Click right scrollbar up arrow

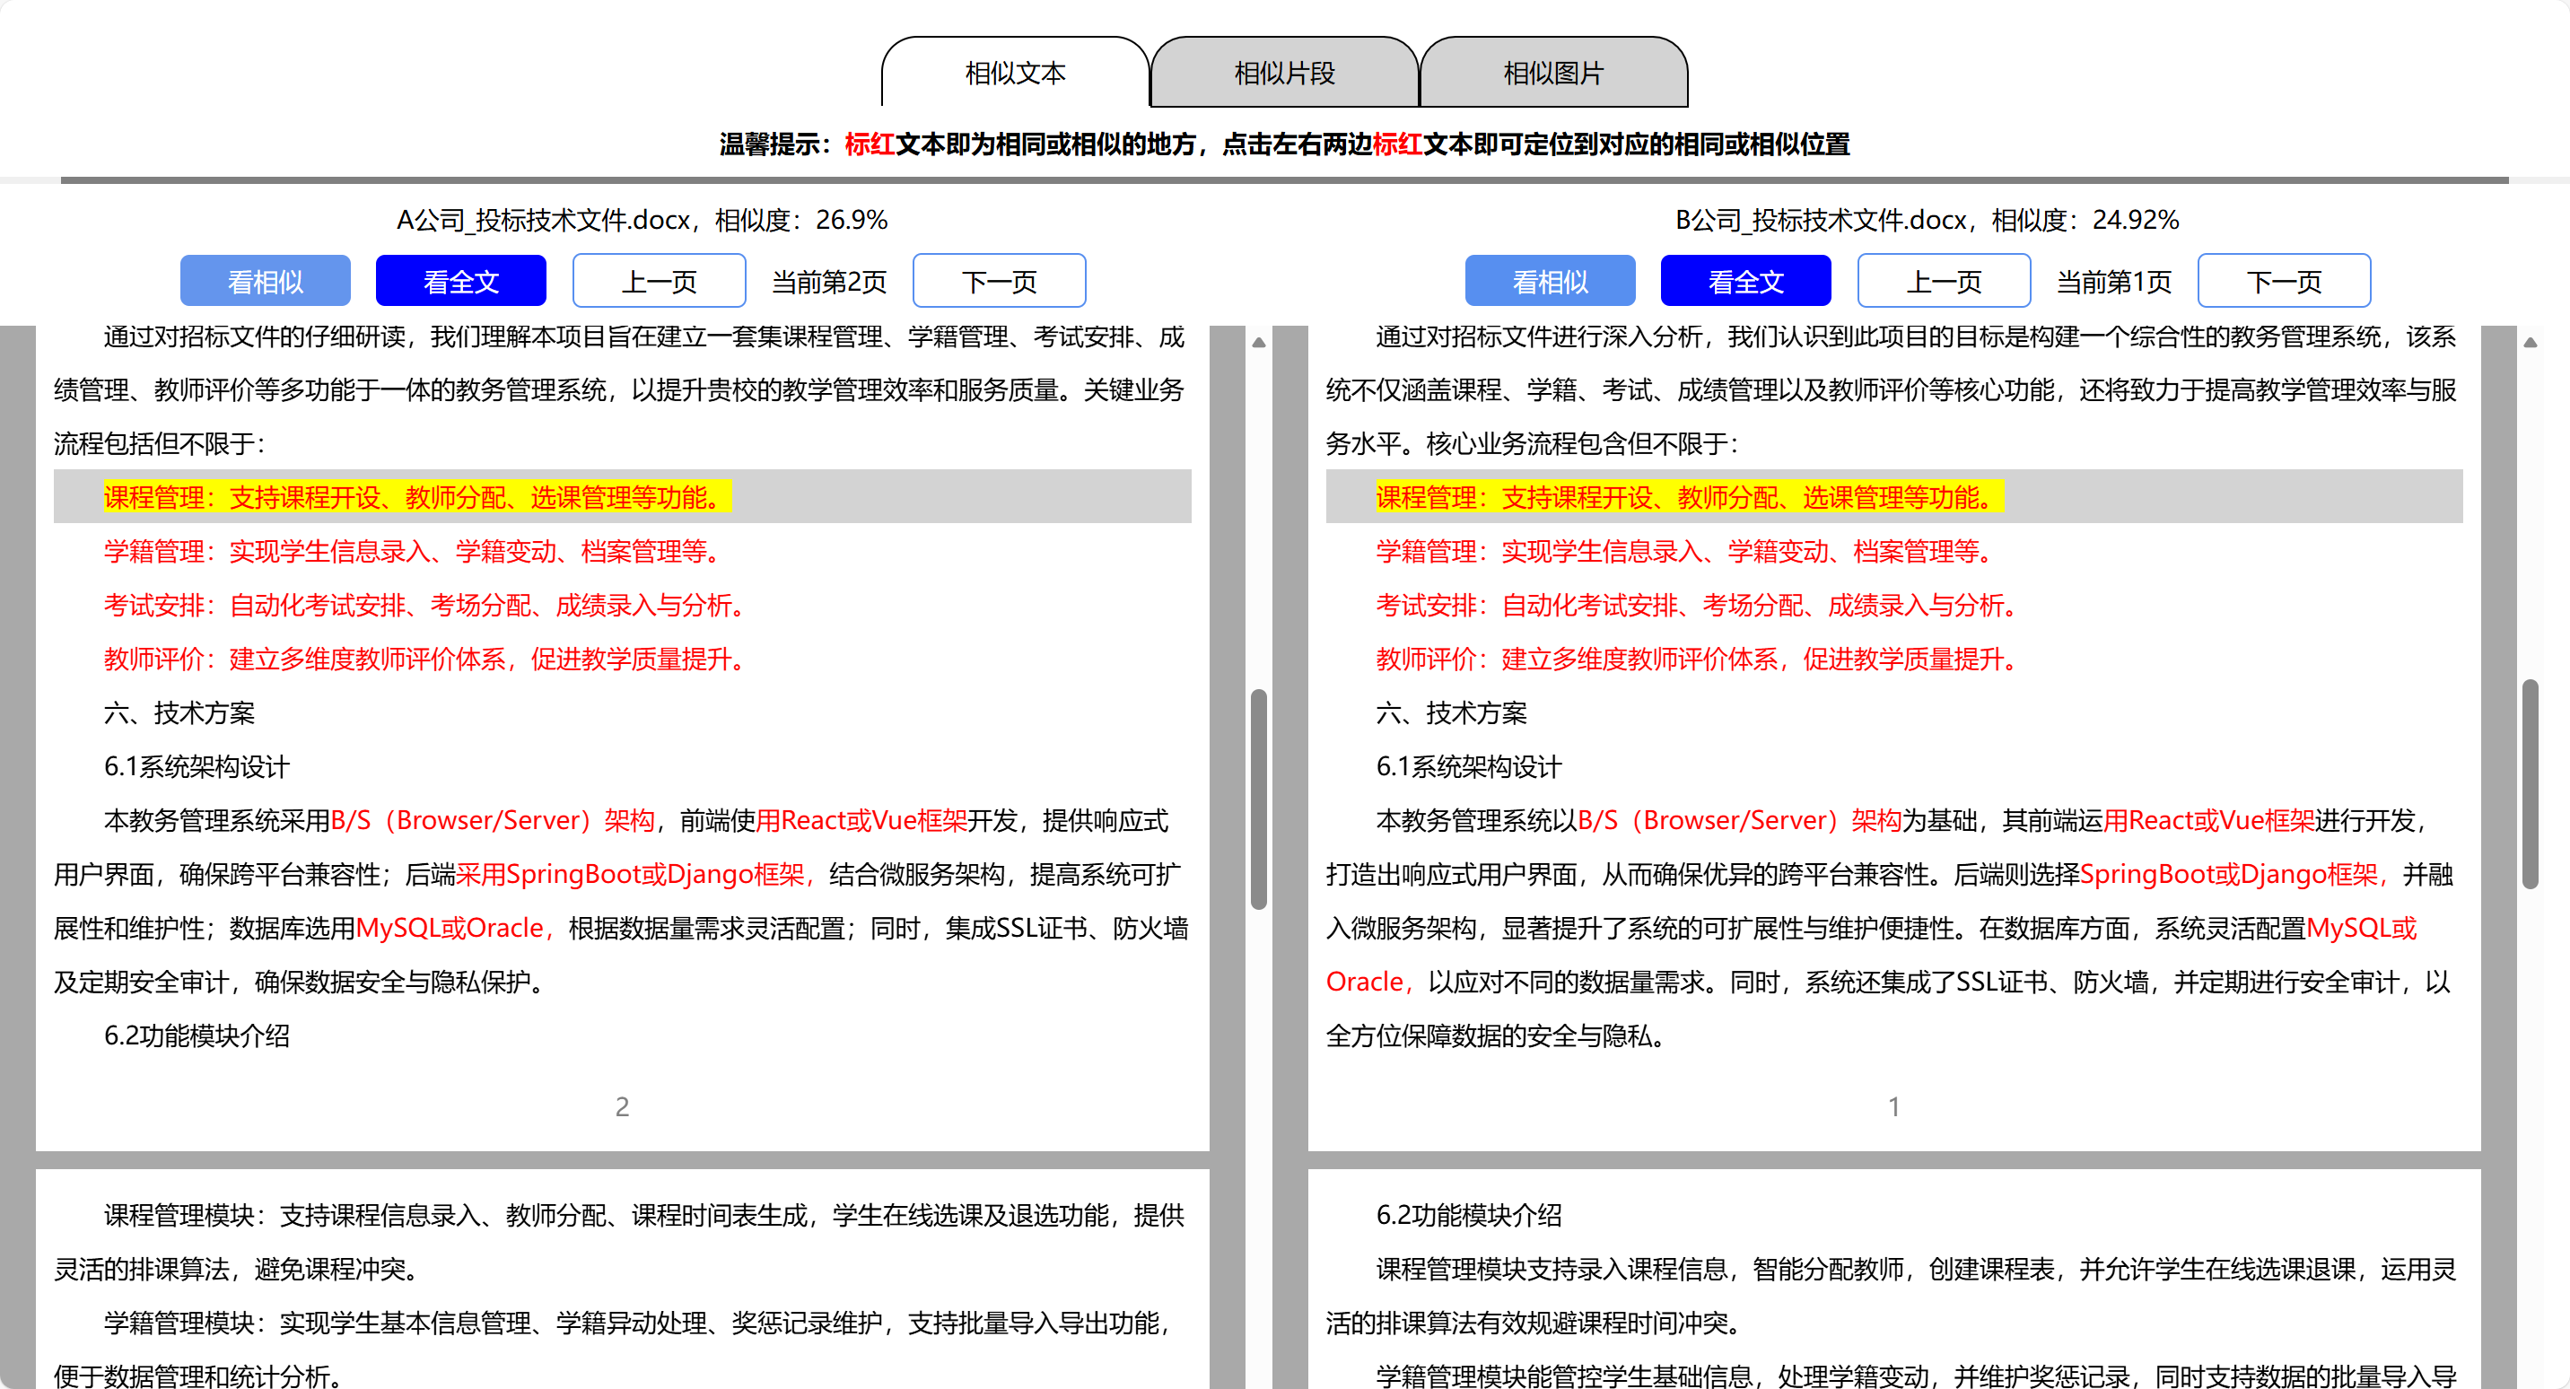click(2531, 342)
